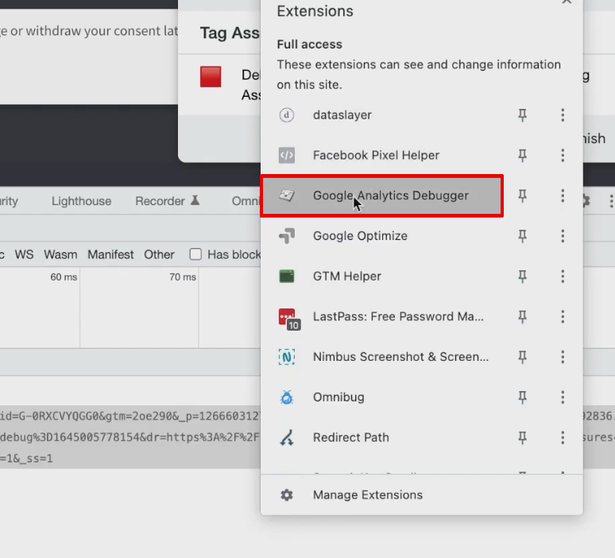This screenshot has width=615, height=558.
Task: Open more options for Redirect Path
Action: pos(563,437)
